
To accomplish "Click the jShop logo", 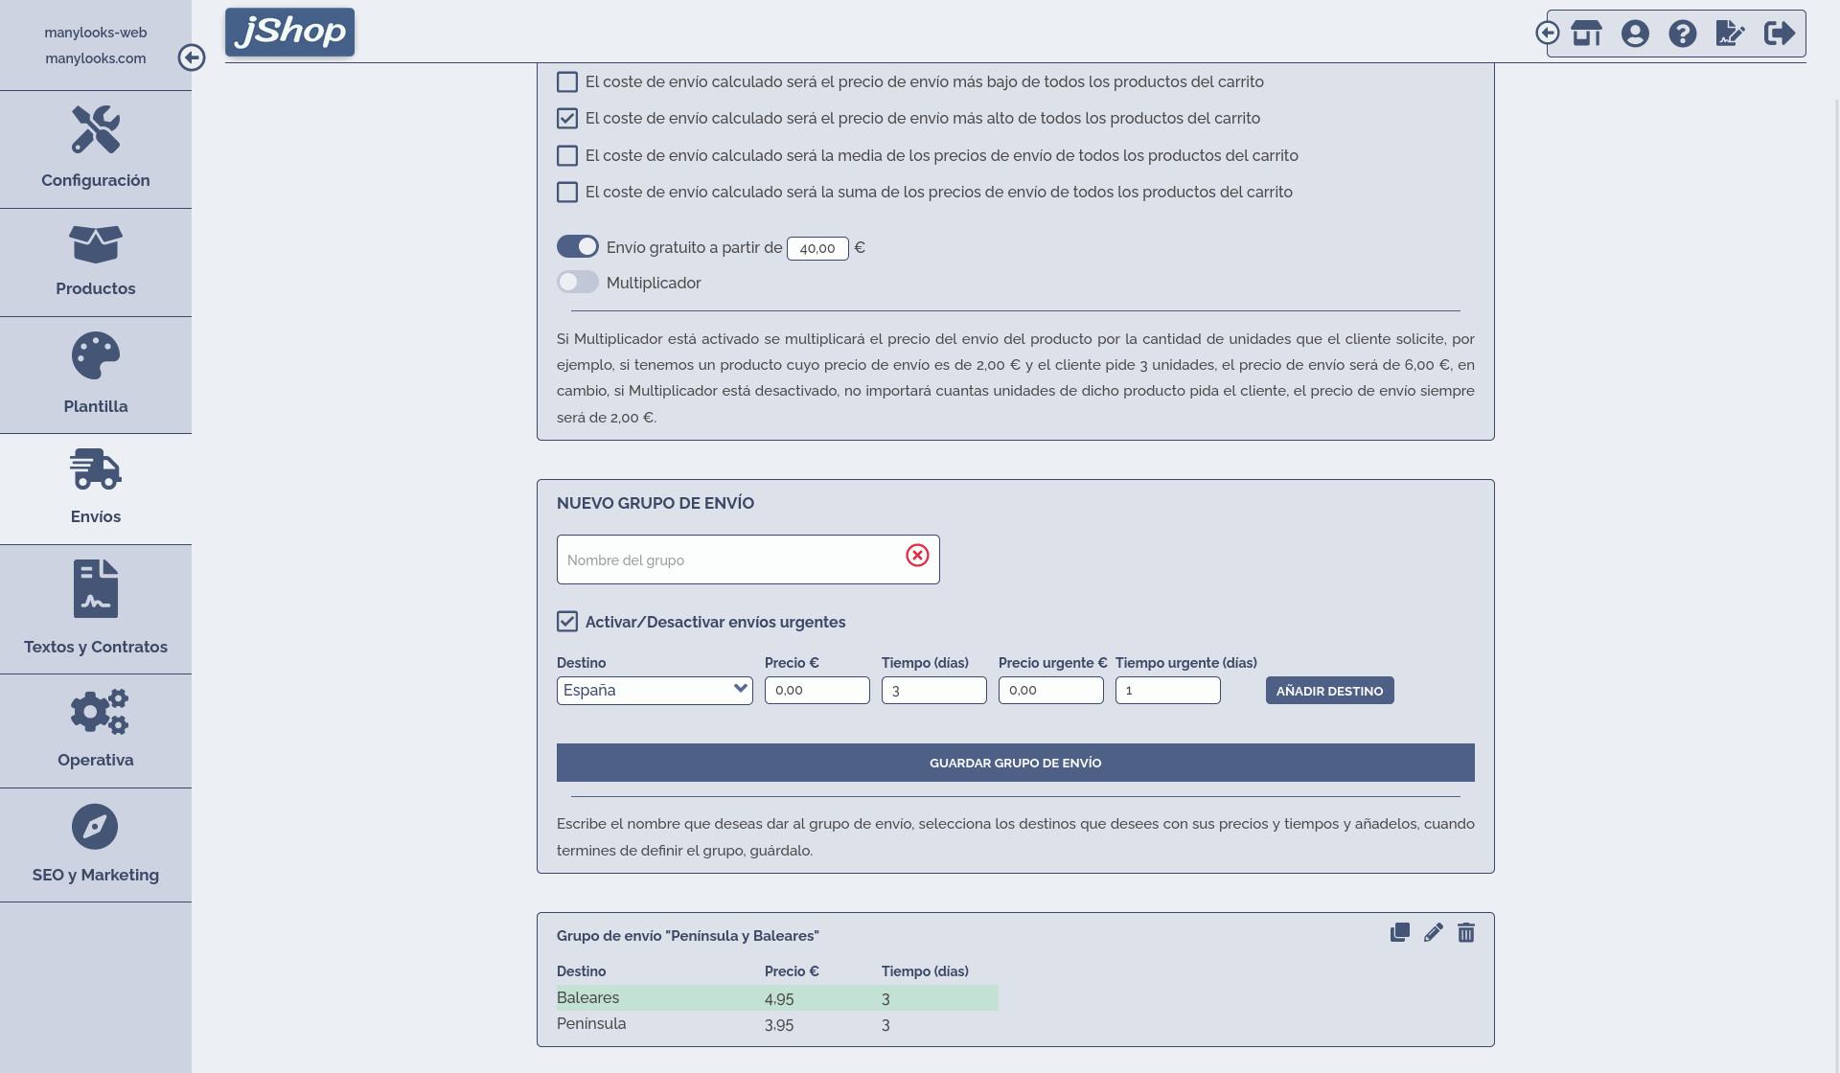I will [289, 32].
